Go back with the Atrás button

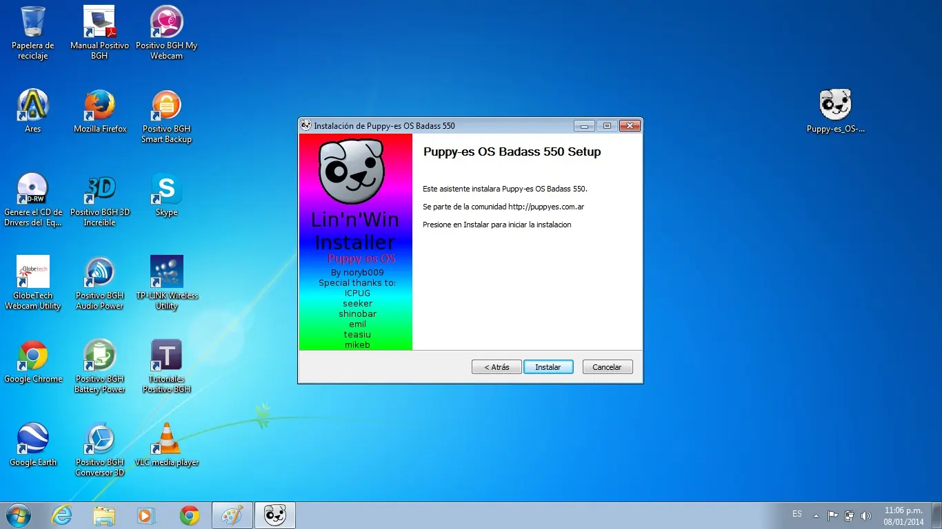[x=497, y=367]
